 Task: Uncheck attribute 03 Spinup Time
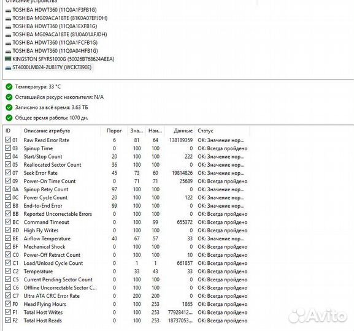(x=8, y=148)
